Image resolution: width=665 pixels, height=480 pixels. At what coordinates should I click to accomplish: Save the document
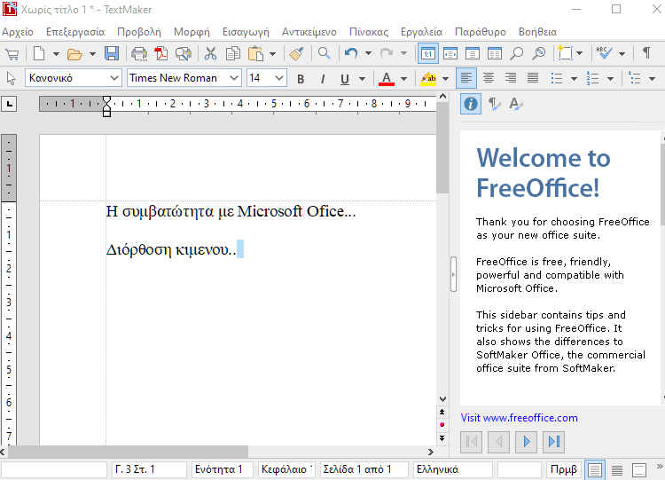112,54
